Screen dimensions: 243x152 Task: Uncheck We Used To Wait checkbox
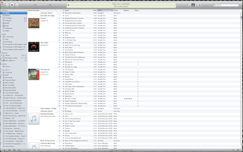(x=63, y=98)
